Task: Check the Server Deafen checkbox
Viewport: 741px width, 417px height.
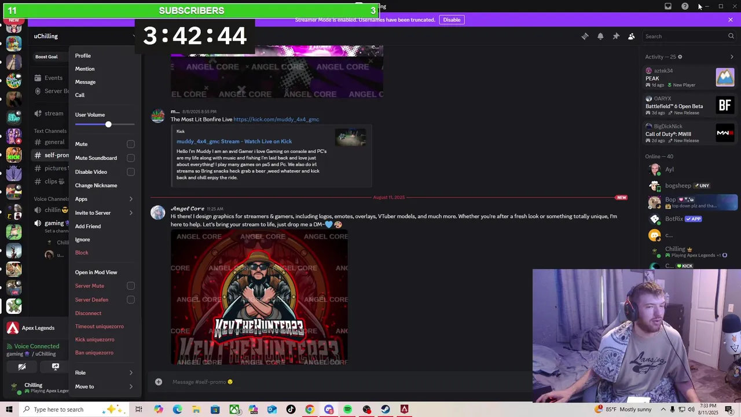Action: click(x=131, y=299)
